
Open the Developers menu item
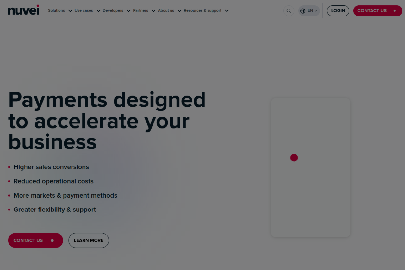tap(113, 10)
